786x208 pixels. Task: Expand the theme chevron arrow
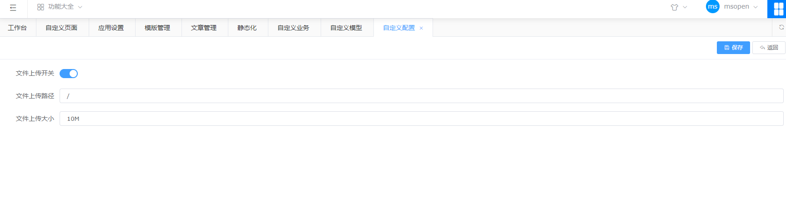(685, 7)
